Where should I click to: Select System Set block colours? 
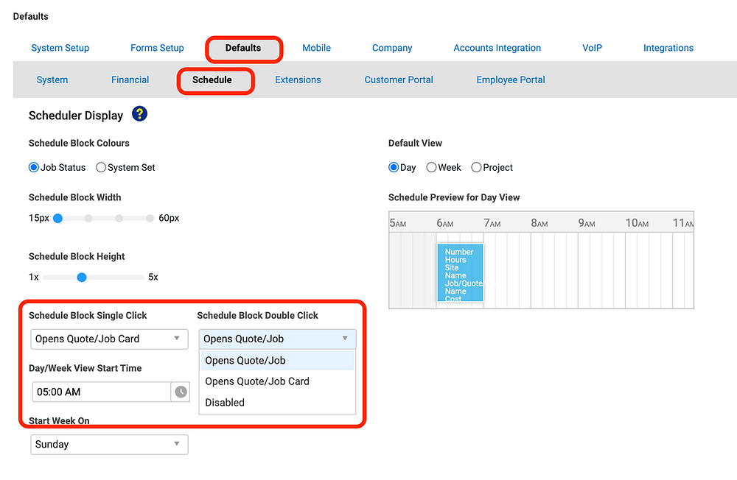tap(100, 168)
